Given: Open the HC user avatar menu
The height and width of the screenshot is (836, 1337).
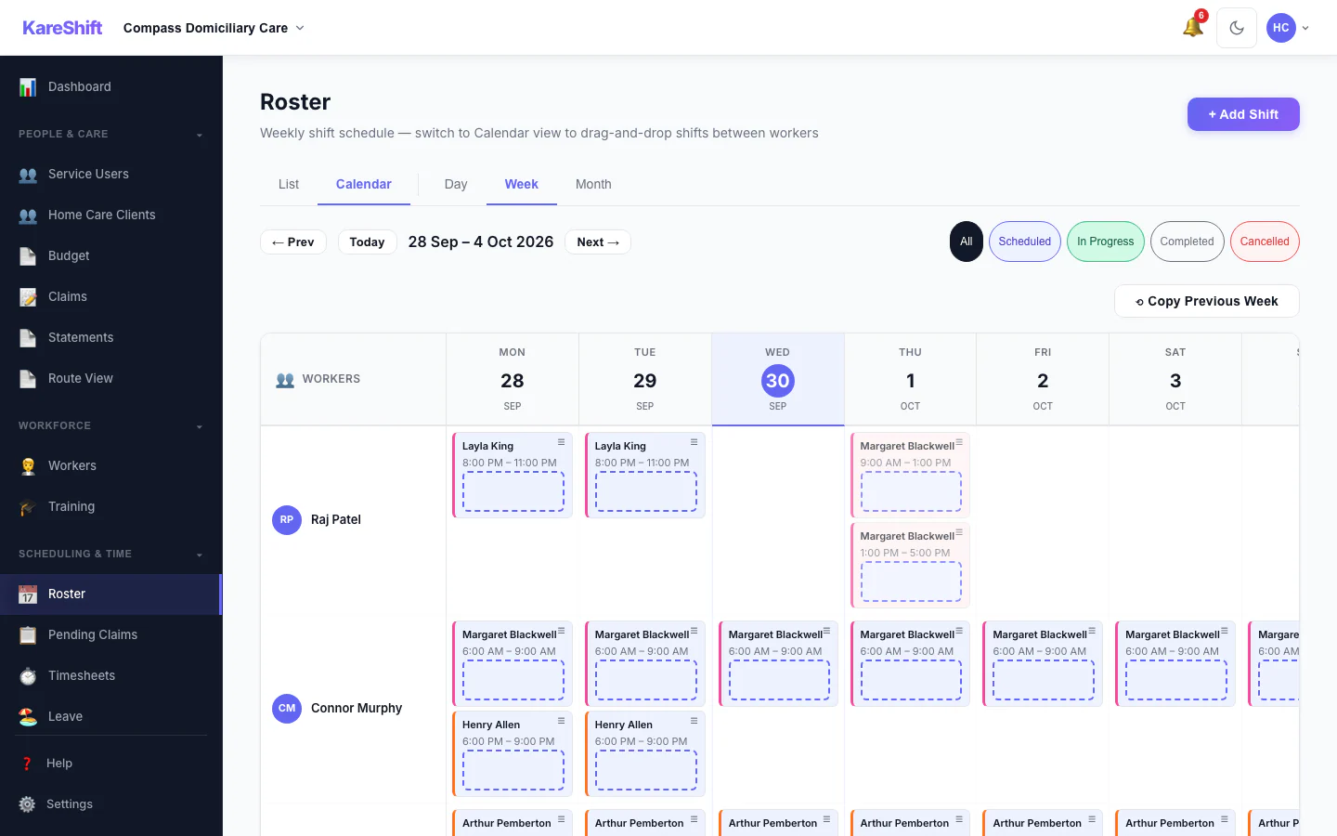Looking at the screenshot, I should pyautogui.click(x=1288, y=28).
